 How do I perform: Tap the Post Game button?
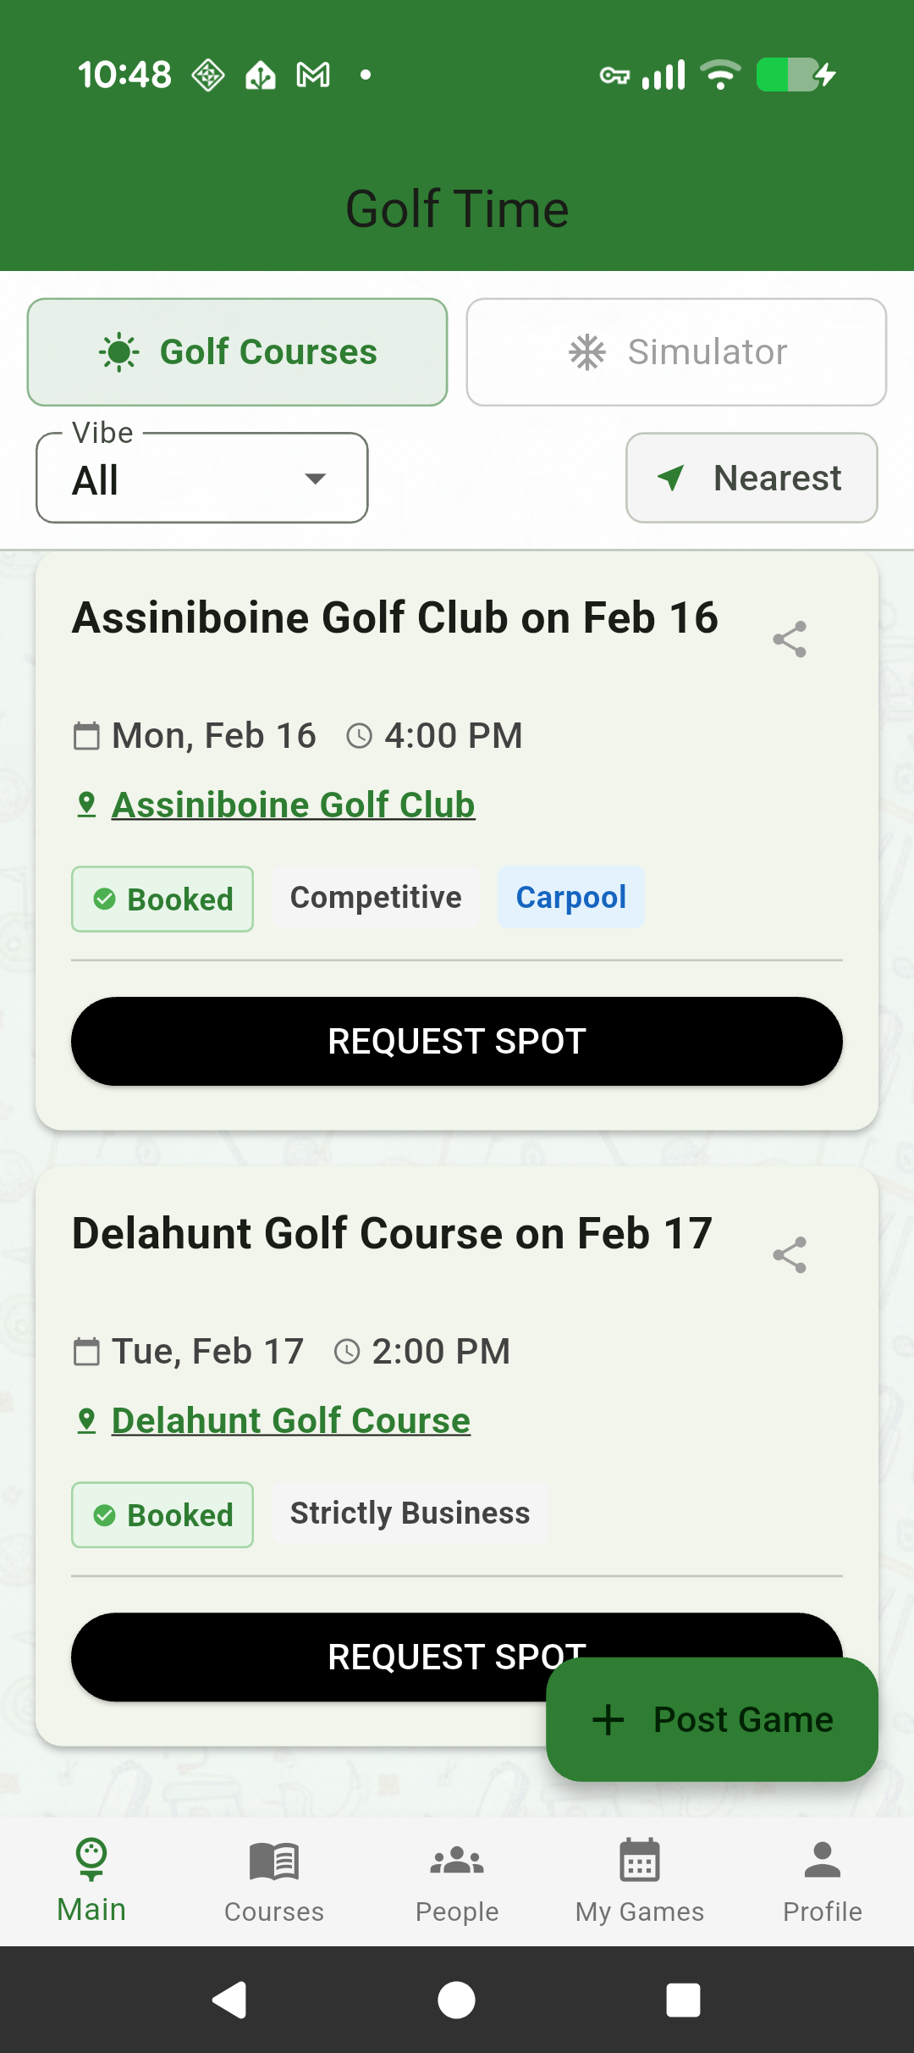[x=712, y=1719]
